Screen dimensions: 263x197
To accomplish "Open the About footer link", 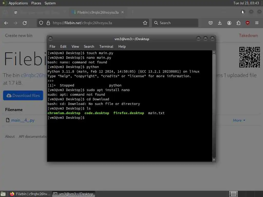I will pos(10,136).
